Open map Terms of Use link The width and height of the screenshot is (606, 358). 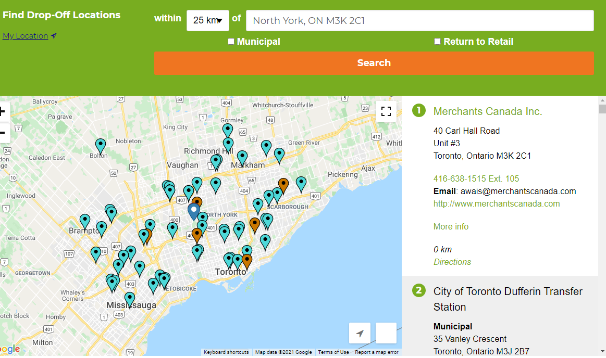click(x=333, y=352)
